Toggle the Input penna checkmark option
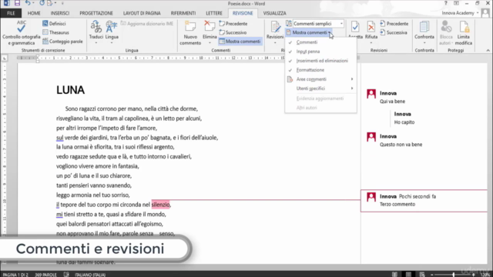This screenshot has height=277, width=493. [320, 52]
